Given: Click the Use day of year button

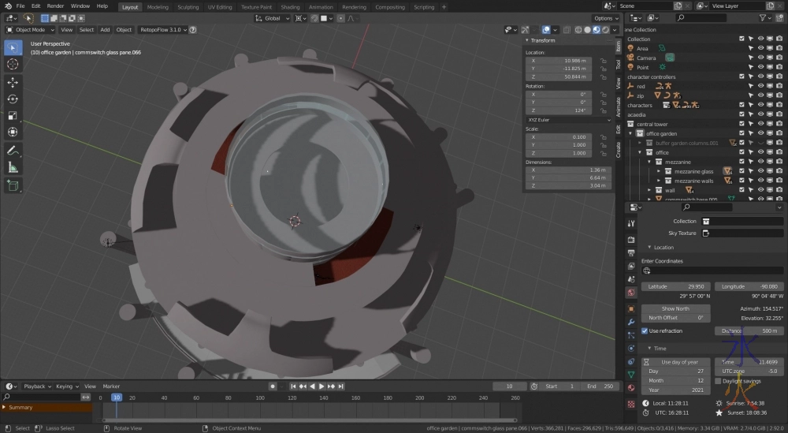Looking at the screenshot, I should (675, 362).
